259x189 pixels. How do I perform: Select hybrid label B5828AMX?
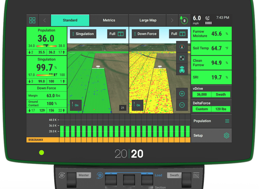(36, 140)
